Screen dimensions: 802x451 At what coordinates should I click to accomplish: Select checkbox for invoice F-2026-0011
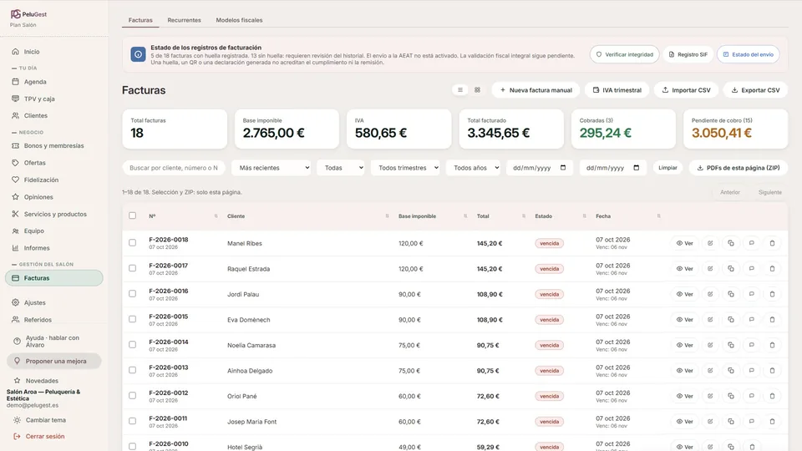tap(133, 421)
